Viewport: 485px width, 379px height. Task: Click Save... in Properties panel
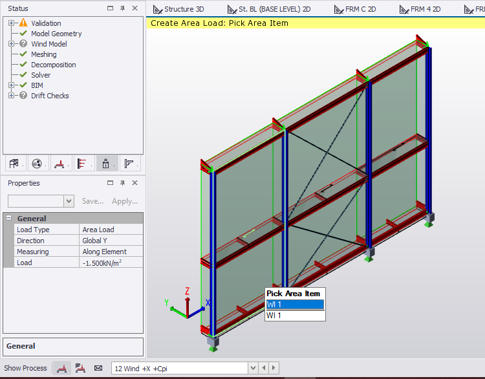tap(92, 201)
